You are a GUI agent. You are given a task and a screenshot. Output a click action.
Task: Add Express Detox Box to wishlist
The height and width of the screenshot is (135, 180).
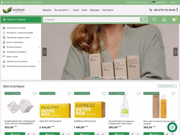104,94
